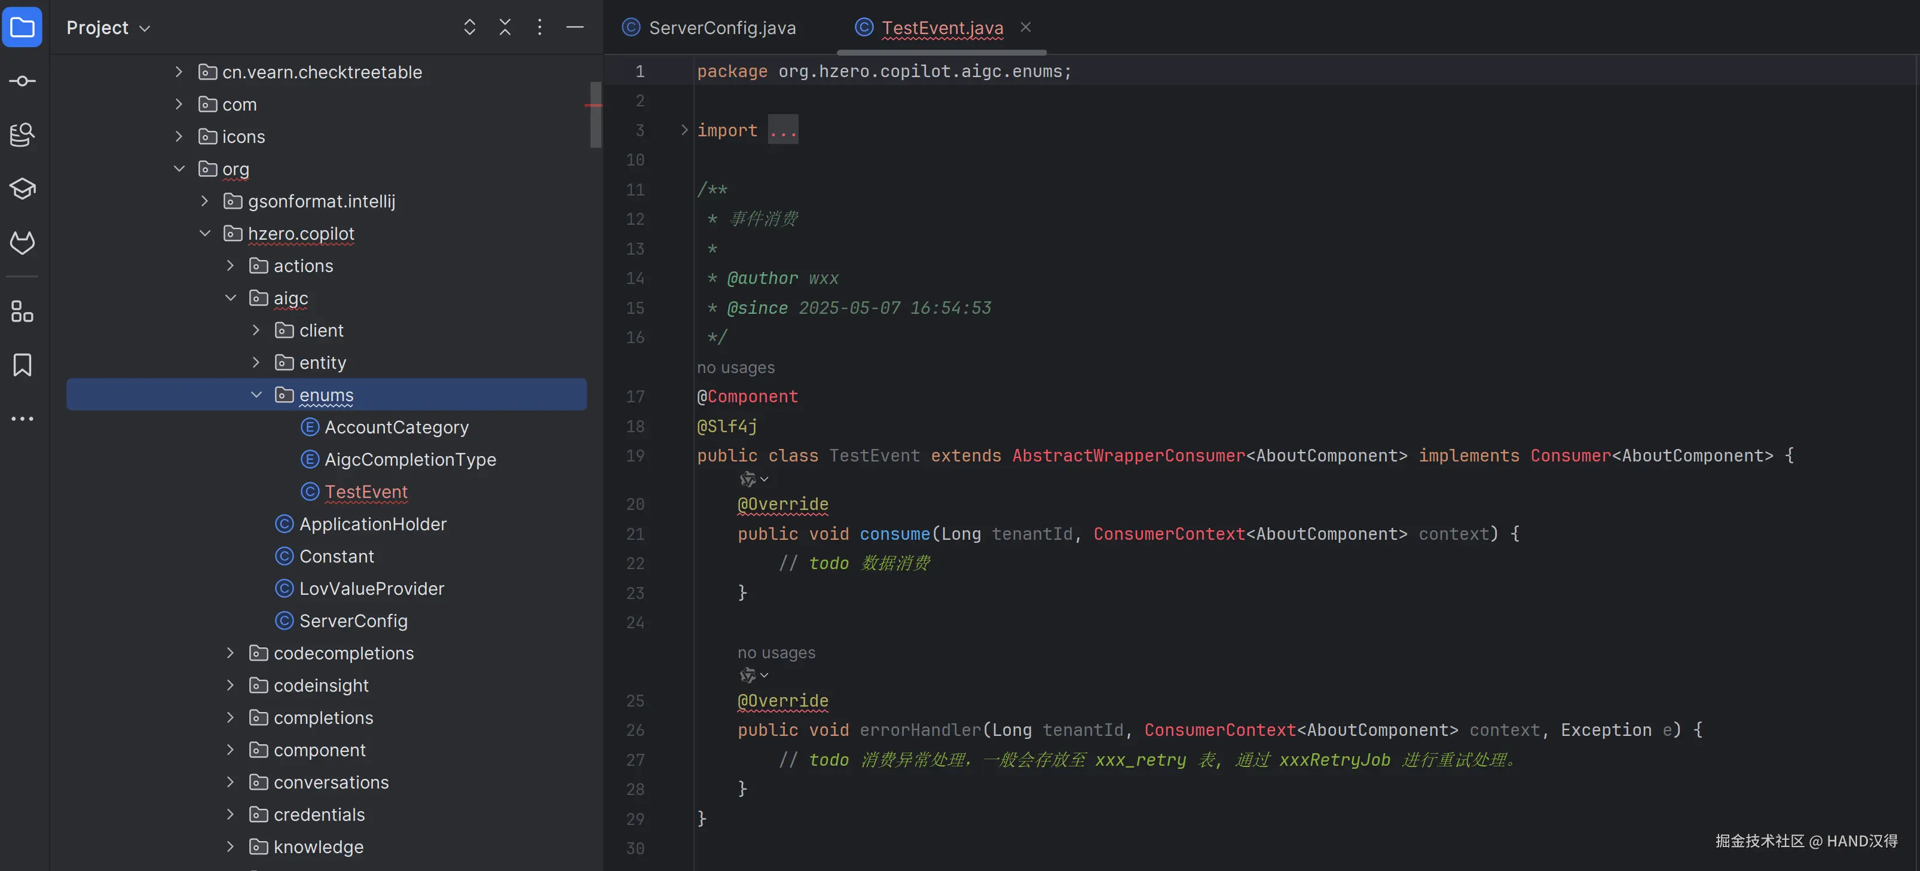Image resolution: width=1920 pixels, height=871 pixels.
Task: Select AigcCompletionType in the tree
Action: pyautogui.click(x=410, y=460)
